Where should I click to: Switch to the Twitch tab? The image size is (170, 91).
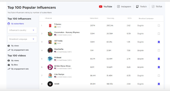[141, 7]
